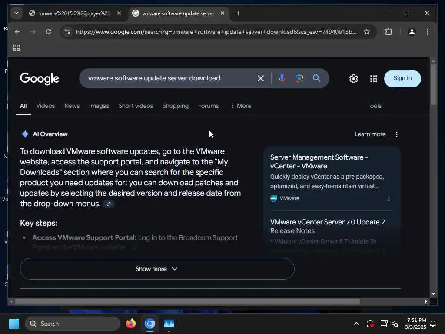Viewport: 445px width, 334px height.
Task: Open the search Tools options
Action: 374,106
